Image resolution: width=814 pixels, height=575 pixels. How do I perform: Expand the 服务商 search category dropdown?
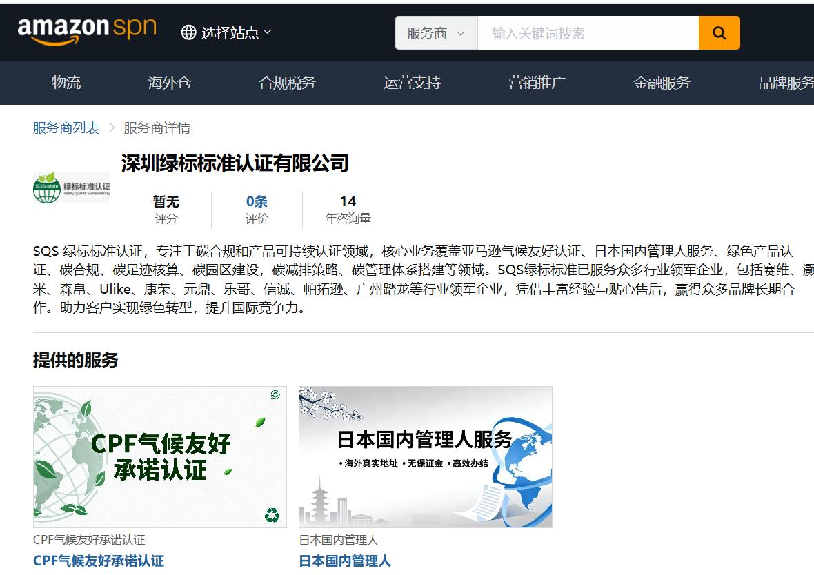[x=436, y=33]
